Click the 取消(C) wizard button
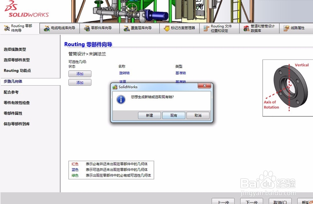 (x=280, y=201)
